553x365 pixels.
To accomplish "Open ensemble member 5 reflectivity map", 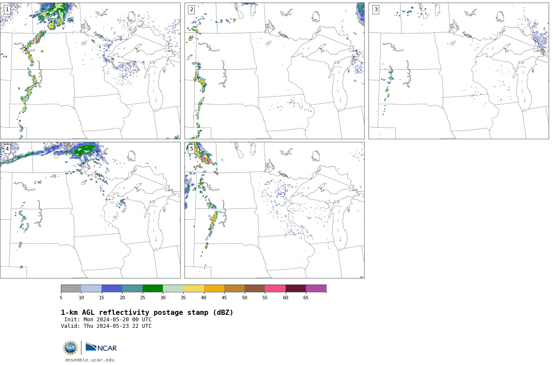I will tap(274, 210).
